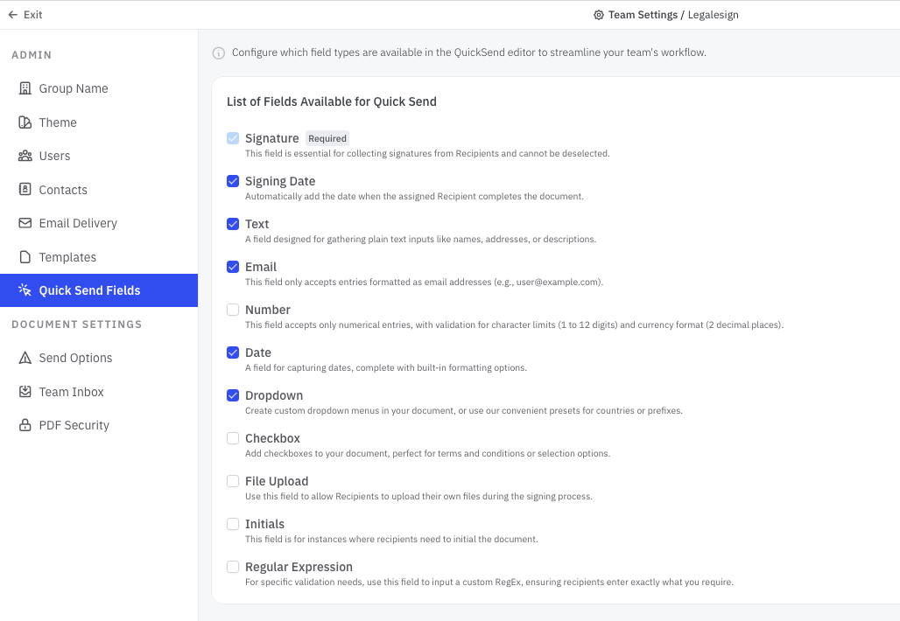The height and width of the screenshot is (621, 900).
Task: Check the Regular Expression checkbox
Action: [x=233, y=567]
